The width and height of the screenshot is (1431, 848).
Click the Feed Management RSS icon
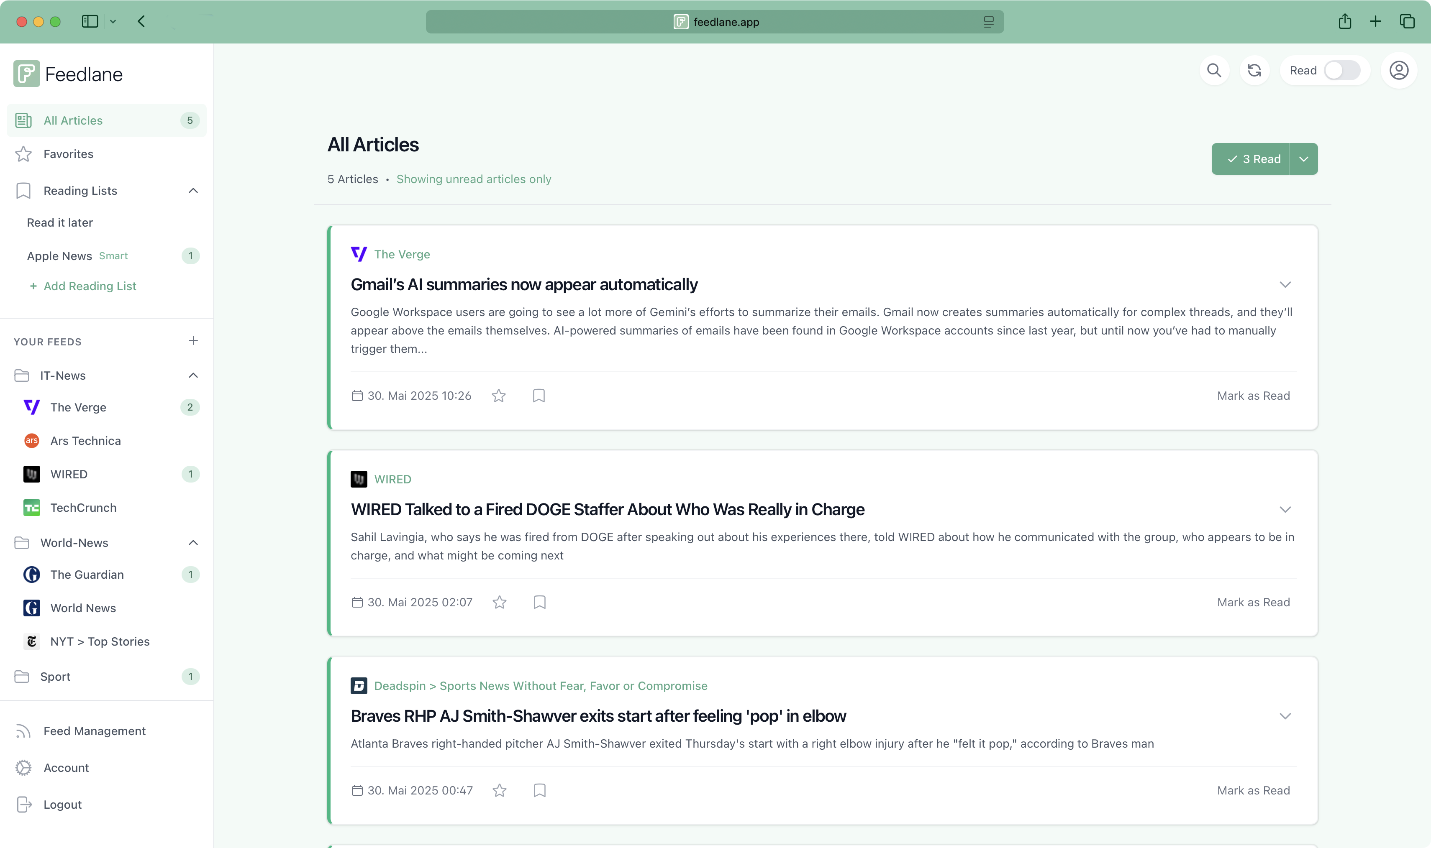[x=23, y=731]
